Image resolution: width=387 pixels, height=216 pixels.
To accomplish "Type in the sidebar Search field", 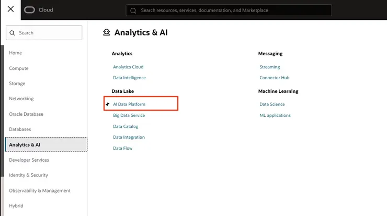I will [x=48, y=33].
